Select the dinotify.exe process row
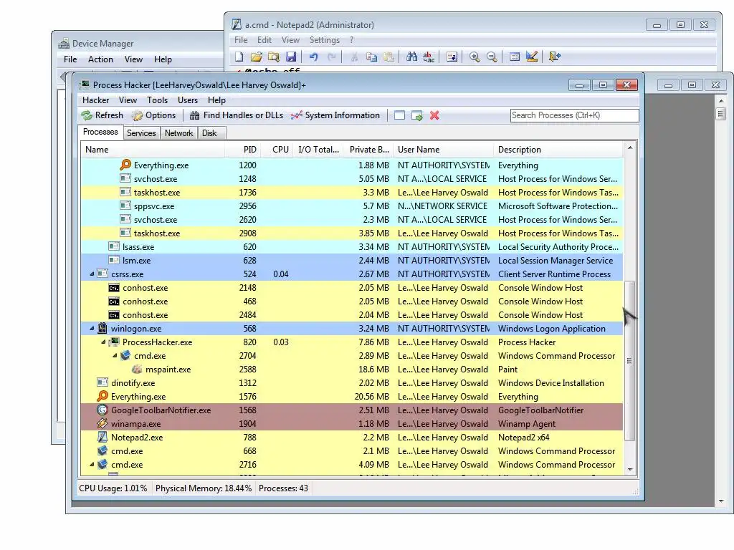Screen dimensions: 734x550 click(x=352, y=382)
